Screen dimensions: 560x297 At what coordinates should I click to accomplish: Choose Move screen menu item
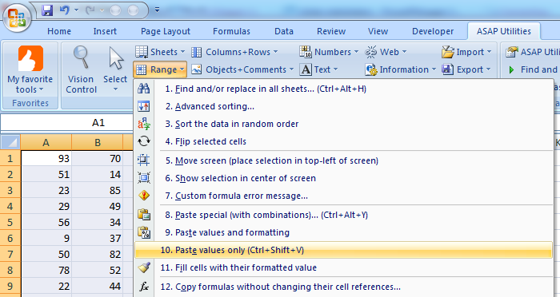click(x=343, y=160)
